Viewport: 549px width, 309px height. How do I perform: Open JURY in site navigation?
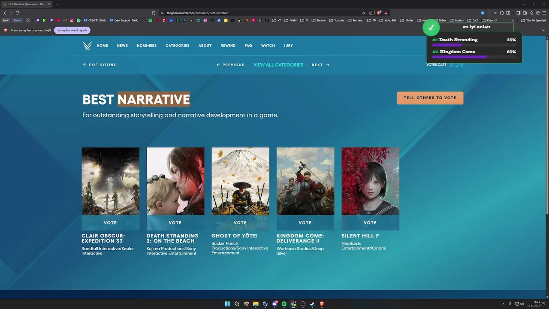[x=288, y=45]
